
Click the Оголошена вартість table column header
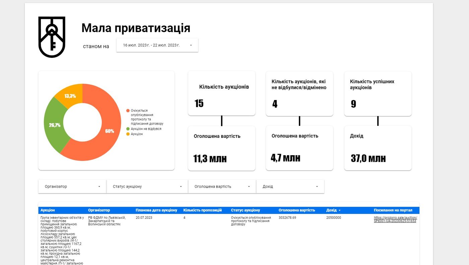pos(297,210)
